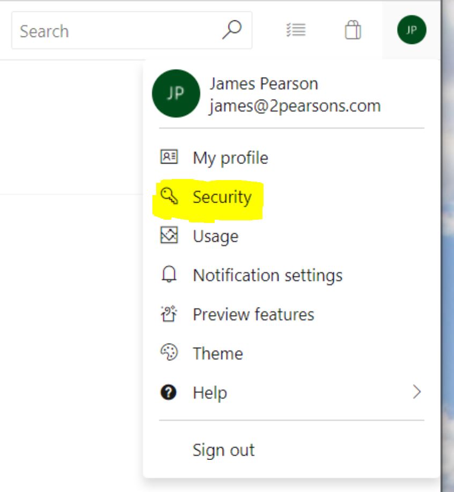Click Sign out

[223, 450]
